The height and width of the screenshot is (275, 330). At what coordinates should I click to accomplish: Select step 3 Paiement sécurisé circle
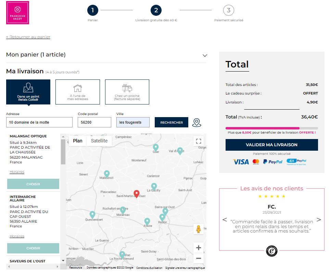point(229,10)
